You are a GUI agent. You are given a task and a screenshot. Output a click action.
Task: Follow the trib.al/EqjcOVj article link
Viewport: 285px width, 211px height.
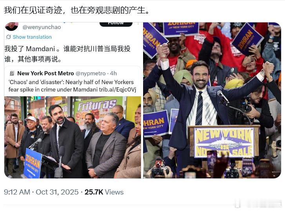point(118,90)
